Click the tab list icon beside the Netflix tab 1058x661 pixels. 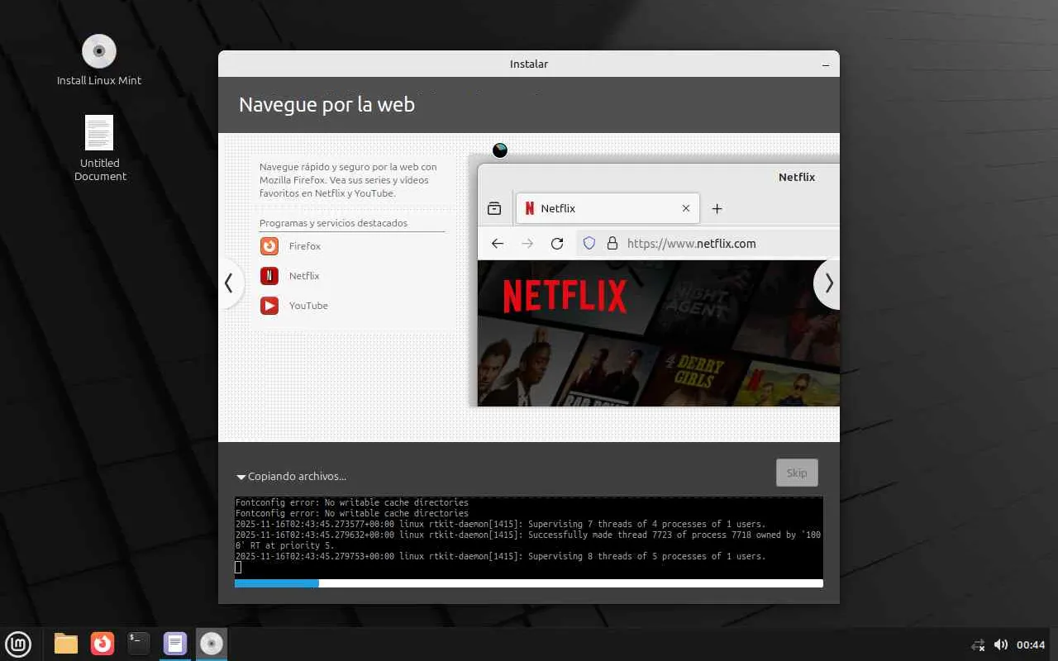tap(494, 208)
